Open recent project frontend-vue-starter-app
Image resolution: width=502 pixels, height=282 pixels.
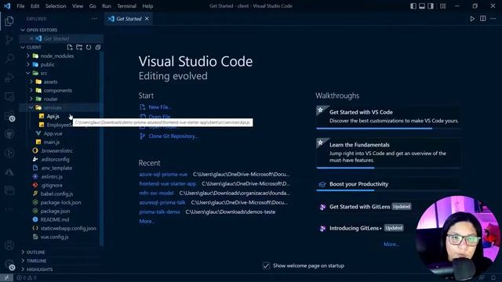point(168,183)
